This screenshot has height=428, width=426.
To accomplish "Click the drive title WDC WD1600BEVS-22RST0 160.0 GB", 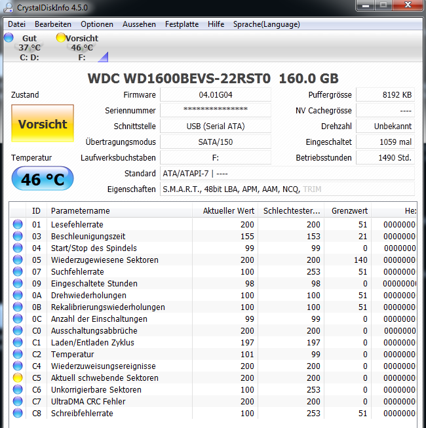I will [213, 79].
